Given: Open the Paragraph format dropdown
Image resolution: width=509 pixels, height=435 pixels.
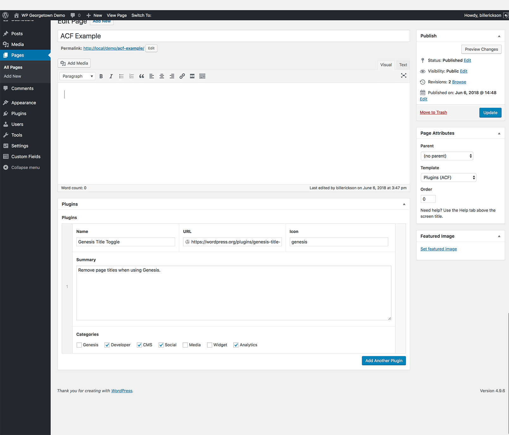Looking at the screenshot, I should pos(77,76).
